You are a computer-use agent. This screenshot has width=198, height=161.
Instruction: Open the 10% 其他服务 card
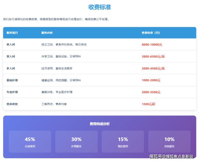point(169,142)
